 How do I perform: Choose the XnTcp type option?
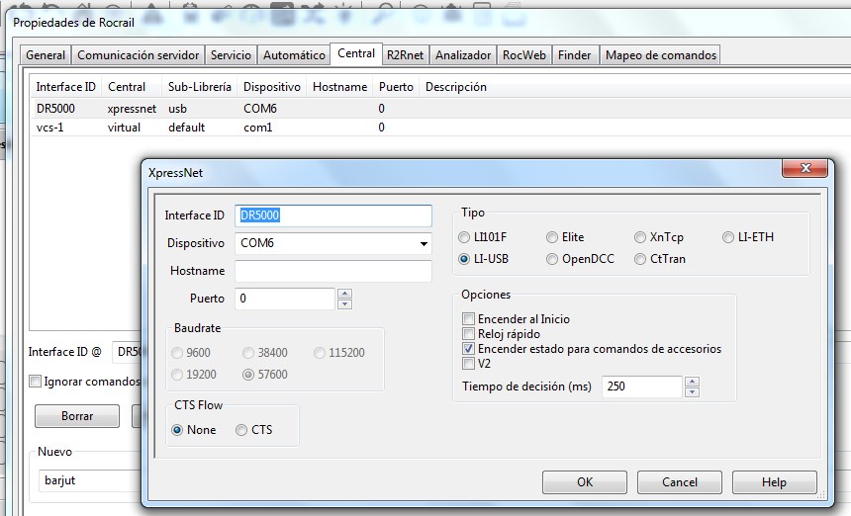click(640, 237)
